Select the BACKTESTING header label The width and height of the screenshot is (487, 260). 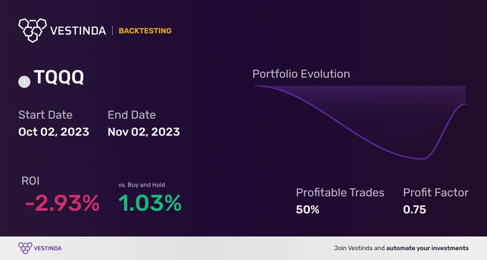coord(145,30)
